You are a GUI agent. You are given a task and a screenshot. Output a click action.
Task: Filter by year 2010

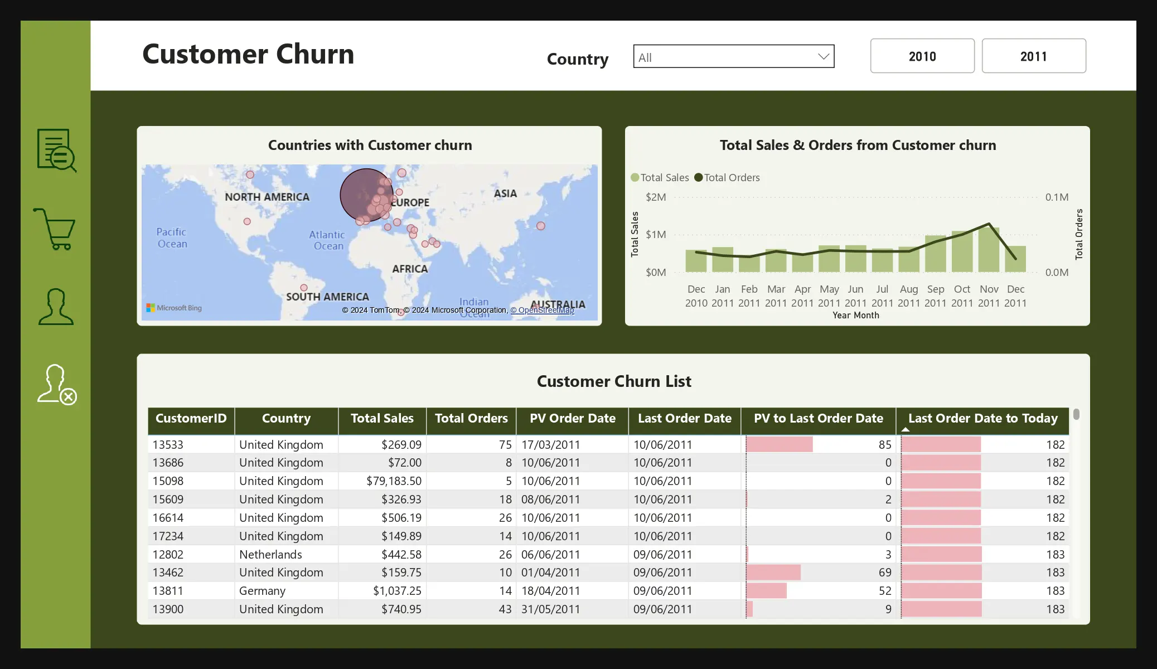tap(922, 56)
